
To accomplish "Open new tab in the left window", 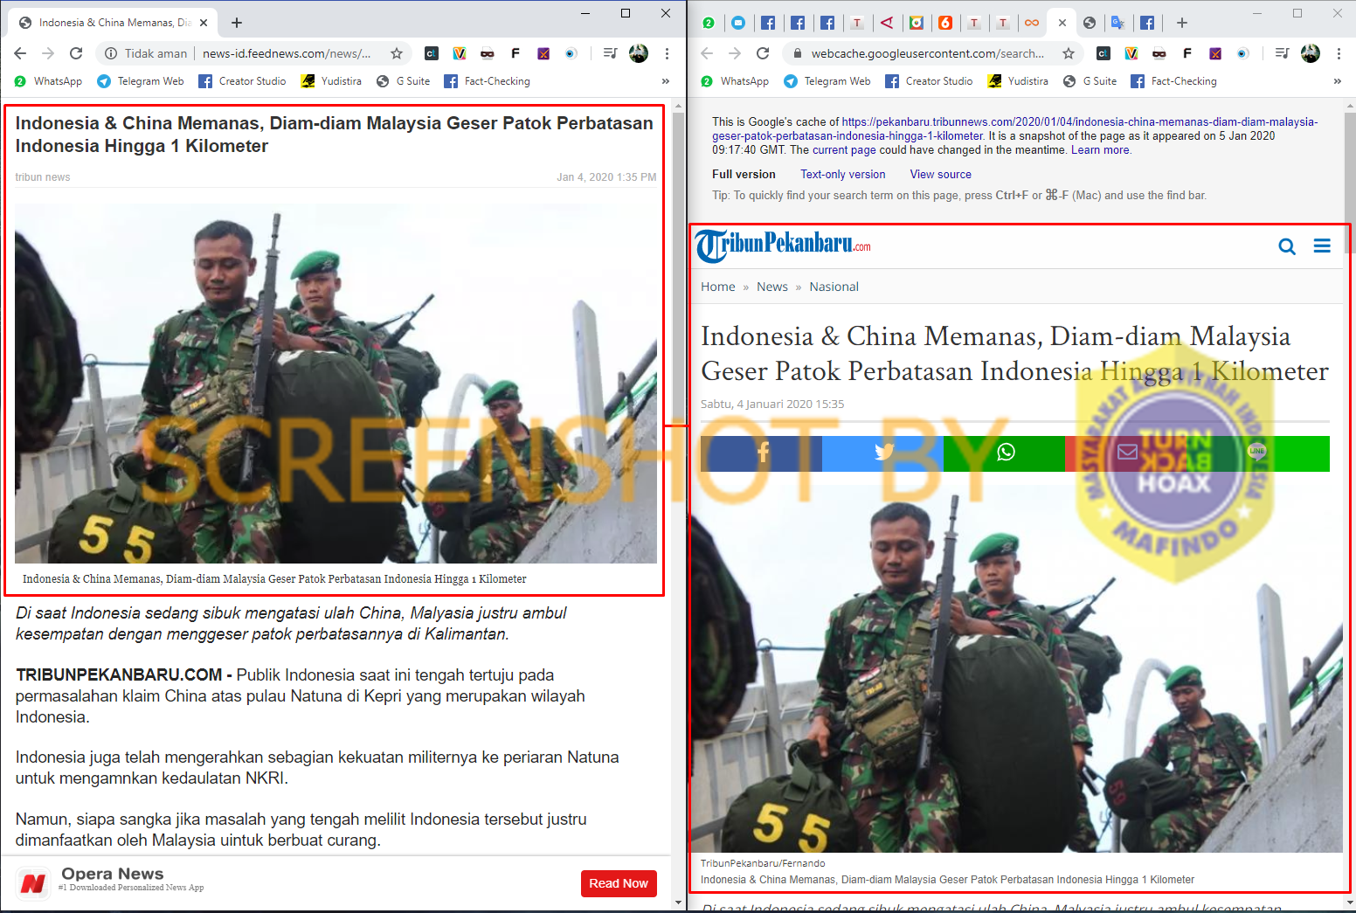I will pyautogui.click(x=237, y=23).
